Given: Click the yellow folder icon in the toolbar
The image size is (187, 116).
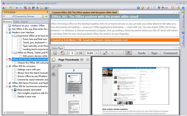Looking at the screenshot, I should 41,8.
